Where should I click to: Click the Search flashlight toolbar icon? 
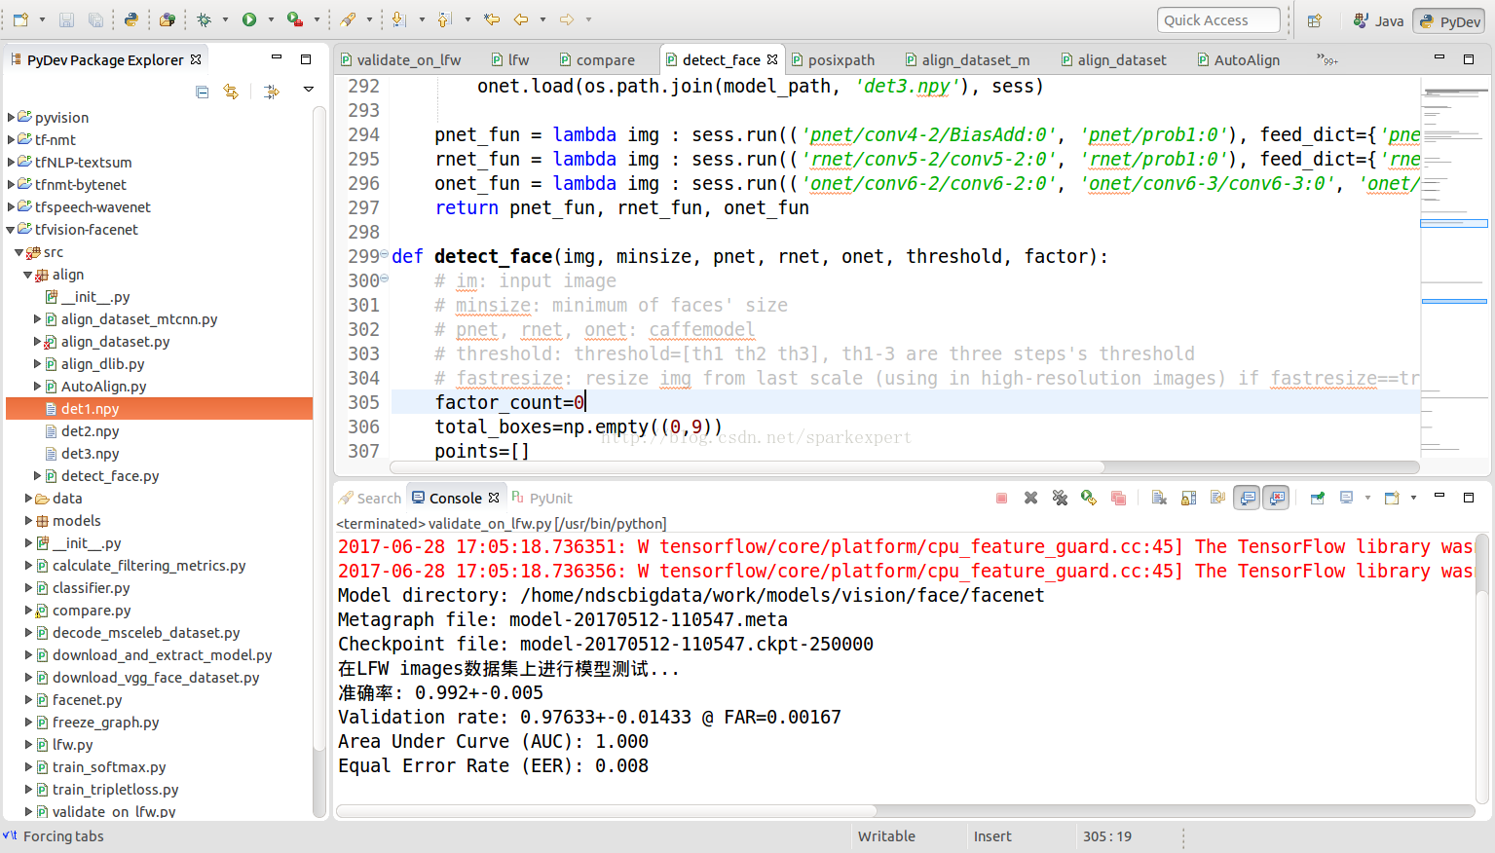348,19
